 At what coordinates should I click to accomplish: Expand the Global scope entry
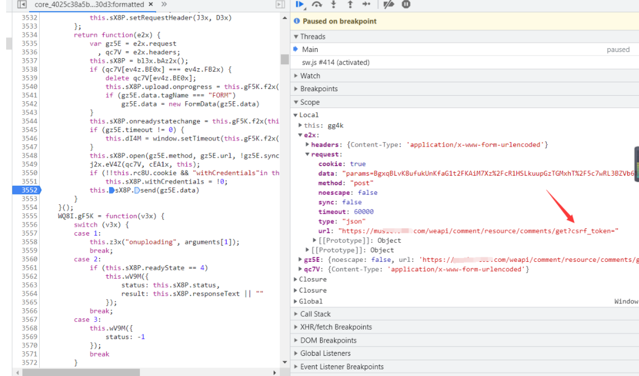coord(295,302)
